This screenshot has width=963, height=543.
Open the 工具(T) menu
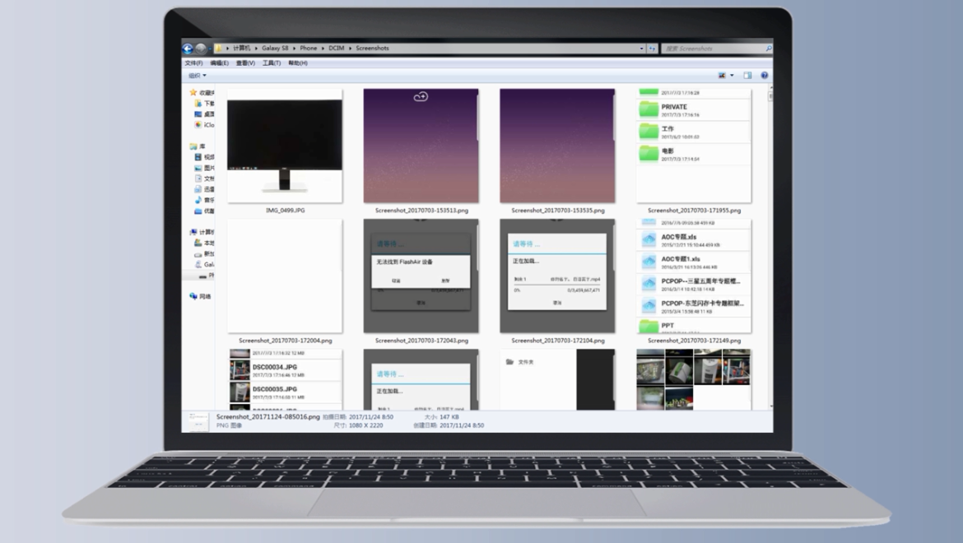click(272, 63)
